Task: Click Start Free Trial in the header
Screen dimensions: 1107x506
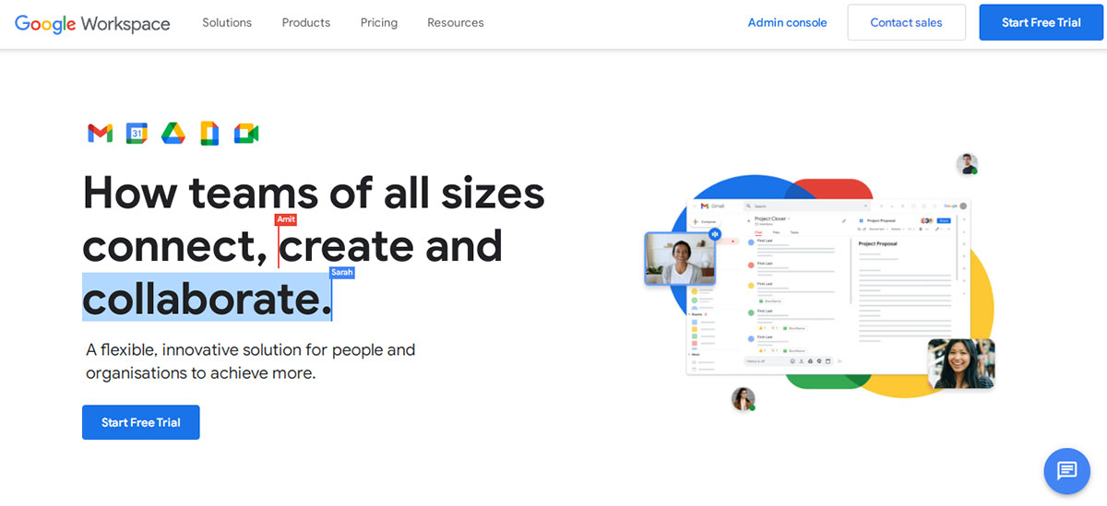Action: 1042,23
